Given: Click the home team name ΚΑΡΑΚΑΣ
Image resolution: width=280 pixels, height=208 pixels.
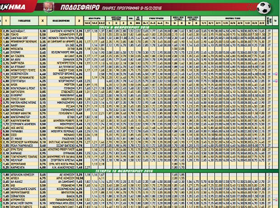Looking at the screenshot, I should (x=16, y=153).
